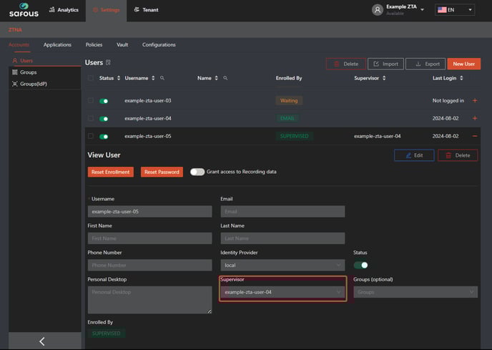Collapse example-zta-user-05 row with minus icon
The image size is (492, 350).
475,136
